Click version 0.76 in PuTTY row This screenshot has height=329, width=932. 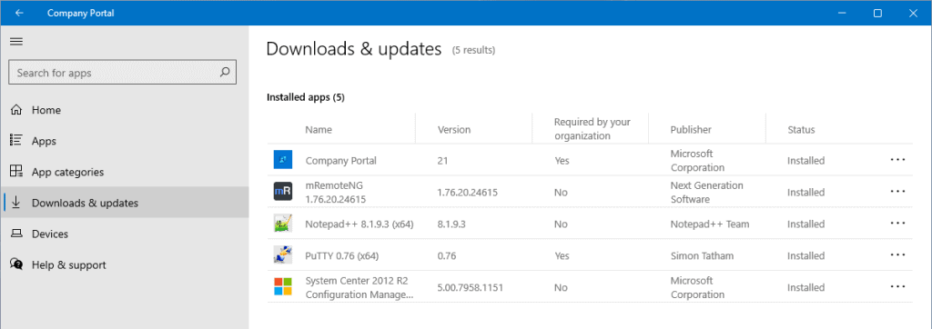(x=446, y=256)
